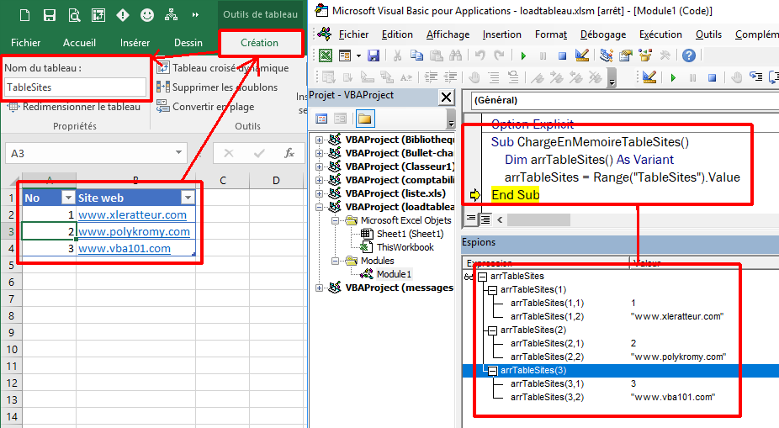Select ThisWorkbook in project tree
This screenshot has height=428, width=779.
click(x=405, y=247)
